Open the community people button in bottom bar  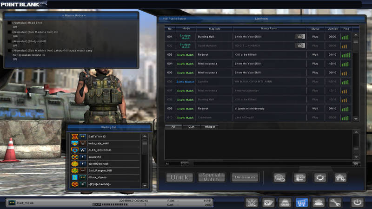click(x=318, y=202)
